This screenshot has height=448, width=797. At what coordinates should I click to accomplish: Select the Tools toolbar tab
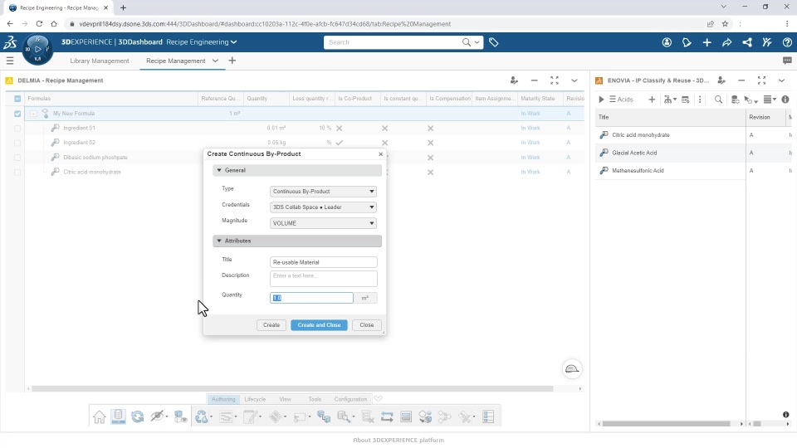coord(315,399)
